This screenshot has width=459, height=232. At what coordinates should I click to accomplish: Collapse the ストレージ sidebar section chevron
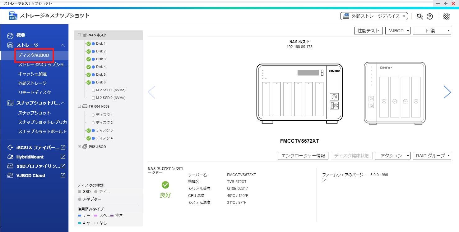tap(63, 45)
